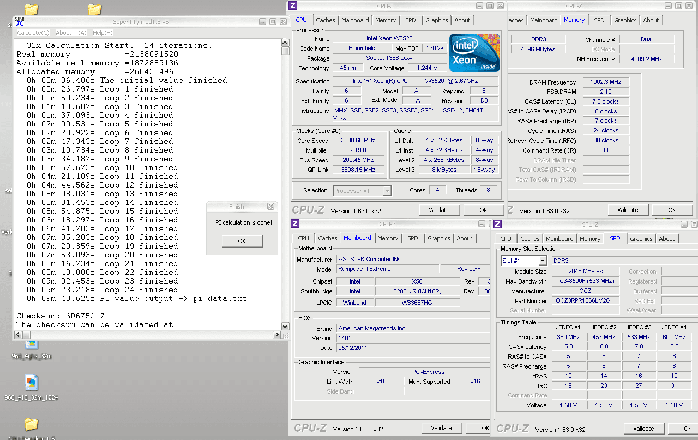Click the motherboard model Rampage III Extreme
The image size is (698, 440).
[x=387, y=269]
